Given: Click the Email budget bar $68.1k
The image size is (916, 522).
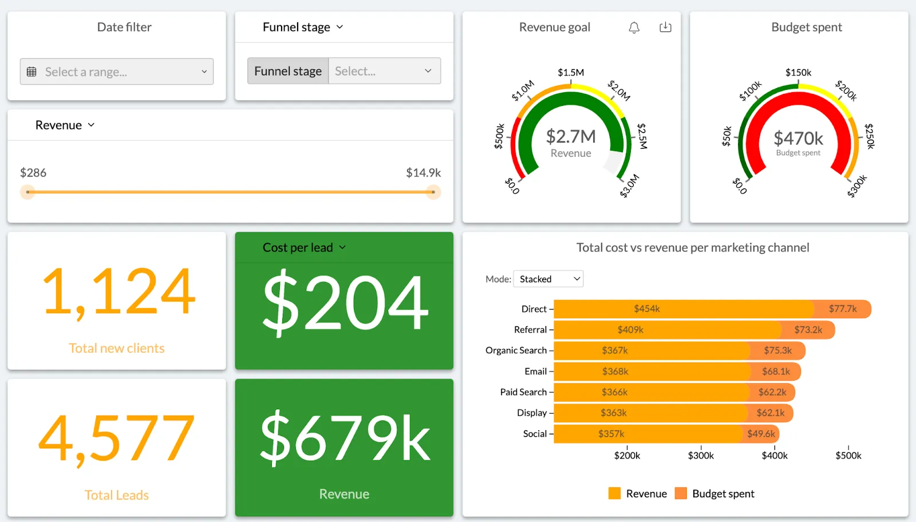Looking at the screenshot, I should click(776, 371).
